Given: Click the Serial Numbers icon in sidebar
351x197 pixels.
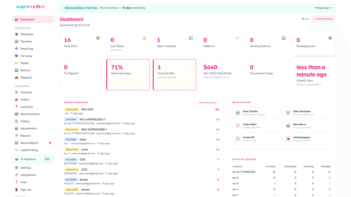Looking at the screenshot, I should click(x=17, y=114).
